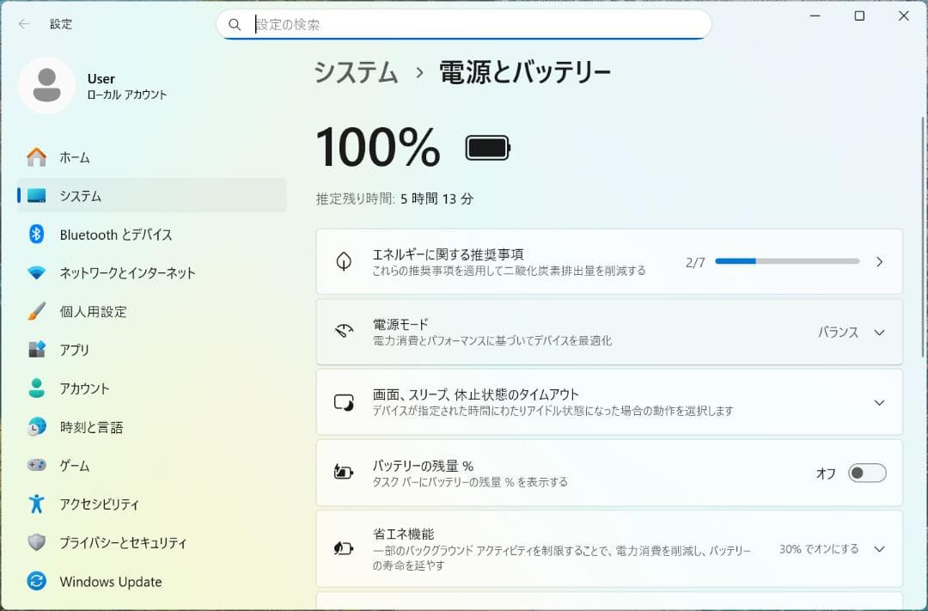The image size is (928, 611).
Task: Enable the バッテリーの残量 % toggle
Action: click(x=867, y=473)
